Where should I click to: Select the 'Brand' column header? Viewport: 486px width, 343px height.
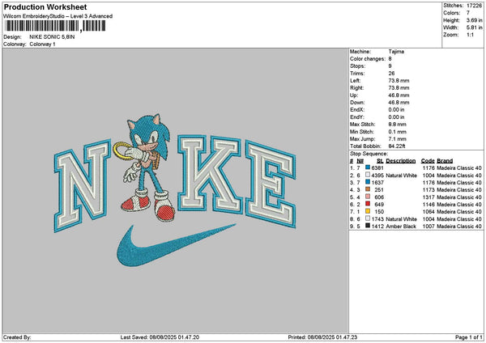(445, 161)
